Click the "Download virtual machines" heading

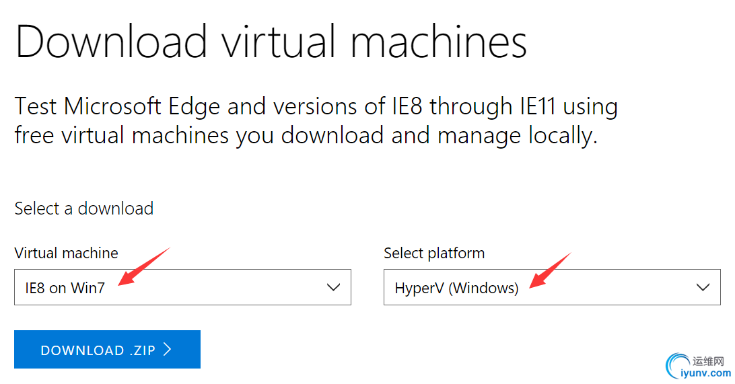click(x=271, y=42)
